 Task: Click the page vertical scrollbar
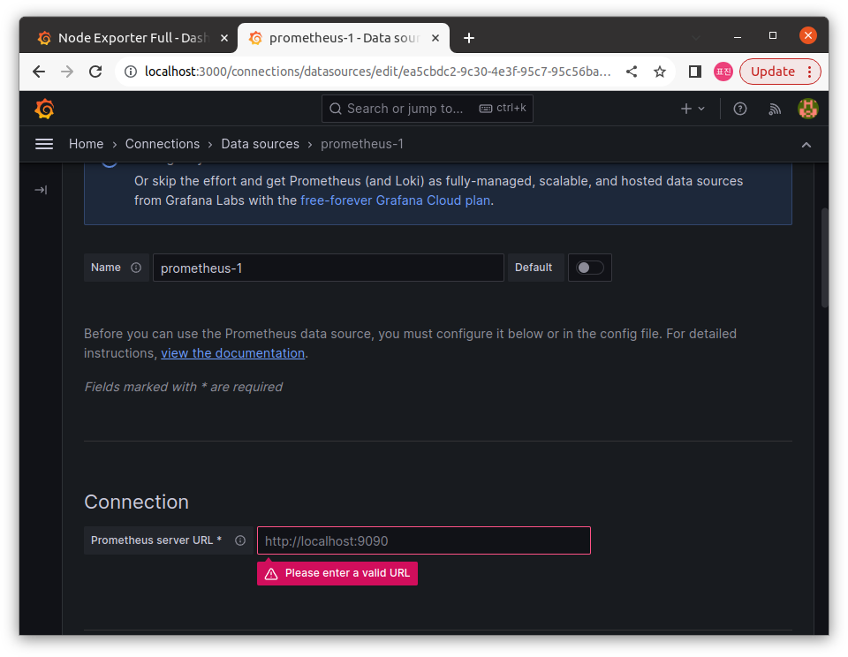(x=824, y=258)
